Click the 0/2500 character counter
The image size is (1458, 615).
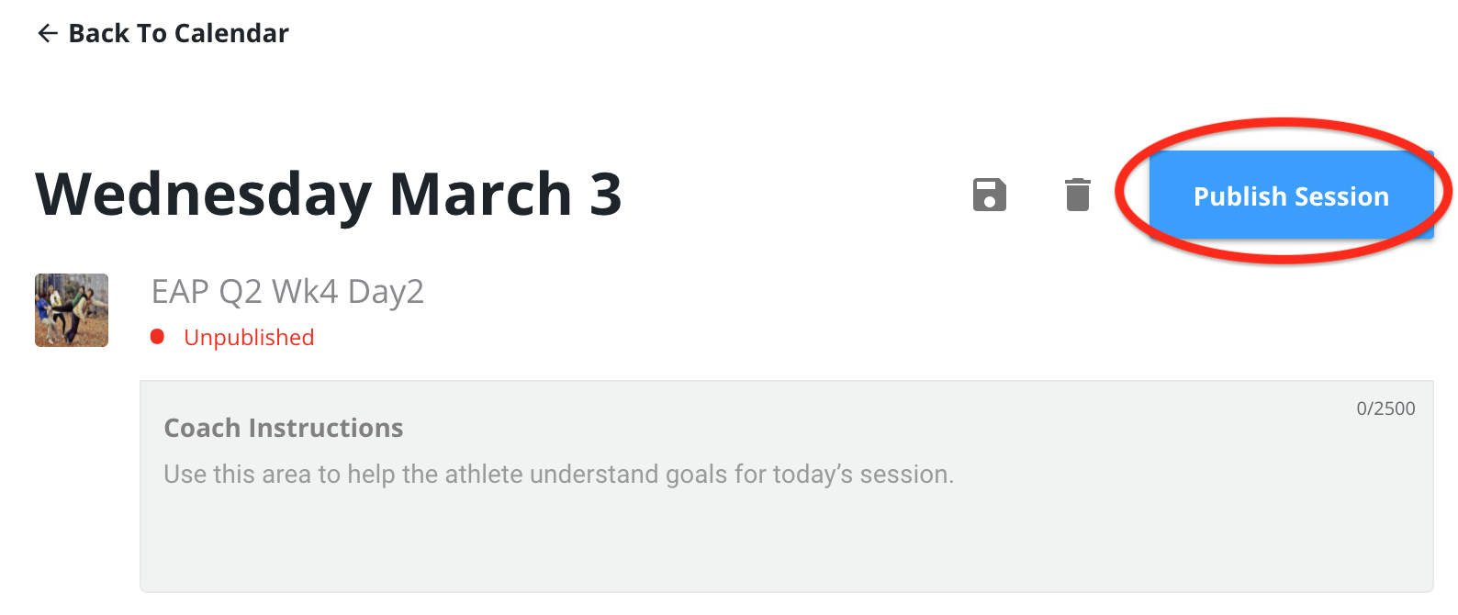click(1385, 408)
